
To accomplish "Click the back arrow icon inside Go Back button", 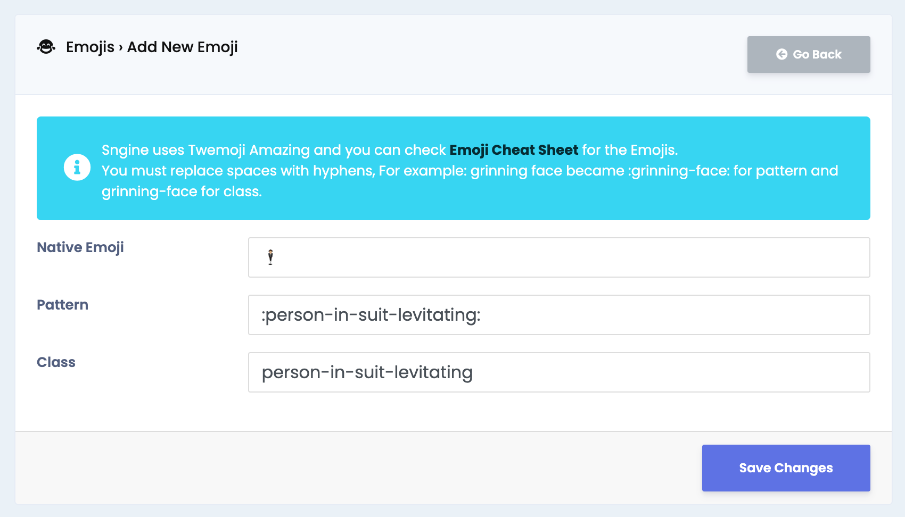I will (x=781, y=54).
